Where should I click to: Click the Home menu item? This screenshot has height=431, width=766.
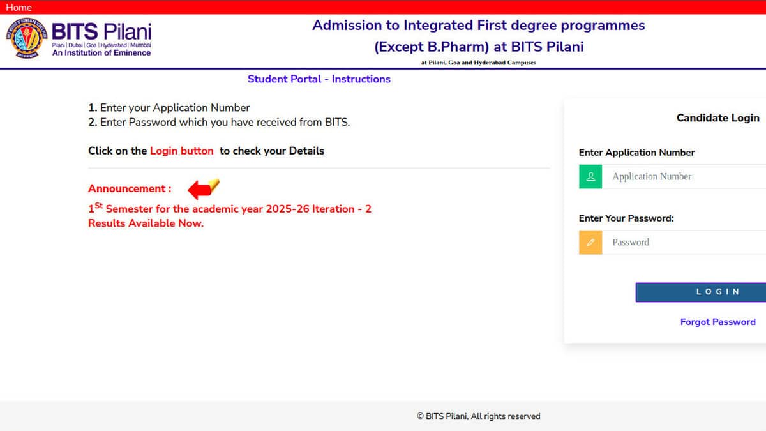[19, 7]
